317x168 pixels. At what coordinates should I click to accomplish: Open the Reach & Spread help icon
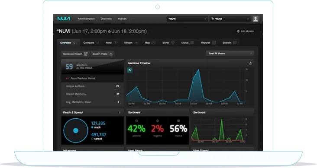tap(120, 113)
